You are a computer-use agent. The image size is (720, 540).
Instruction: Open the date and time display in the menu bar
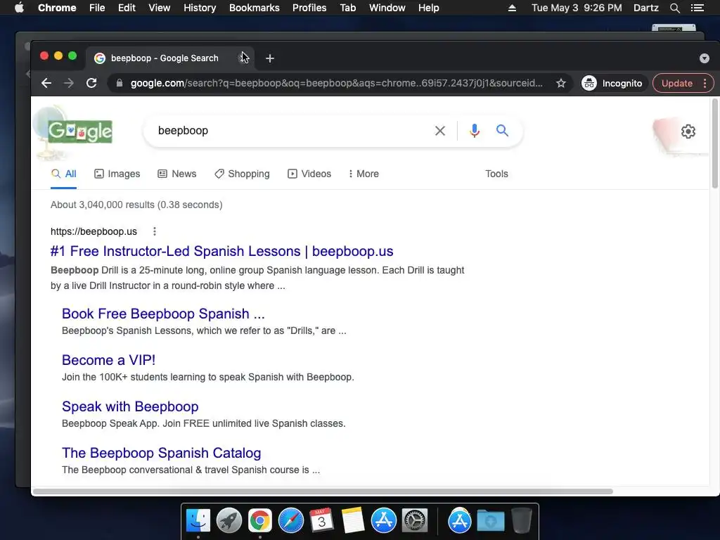click(577, 8)
